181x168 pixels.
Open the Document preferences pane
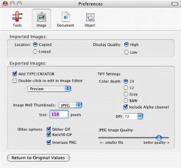pos(65,19)
